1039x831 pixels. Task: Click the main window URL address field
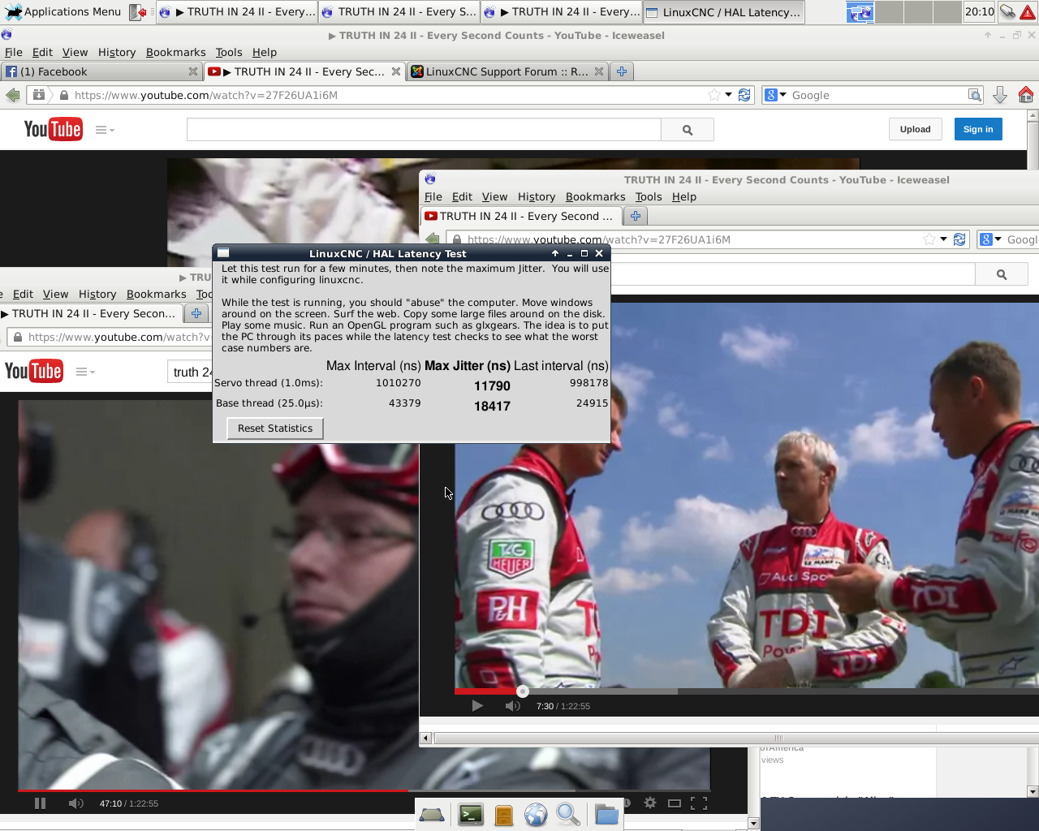point(390,95)
